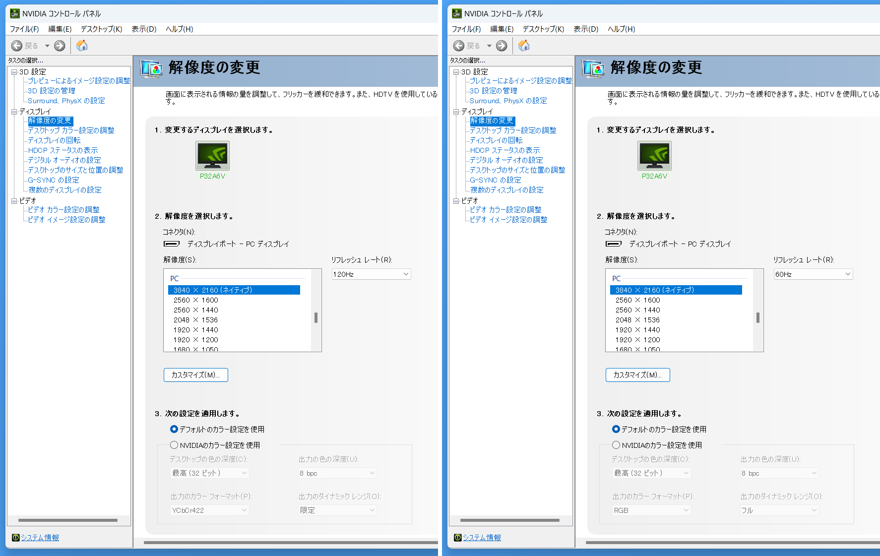
Task: Open the フル dynamic range dropdown
Action: click(x=780, y=510)
